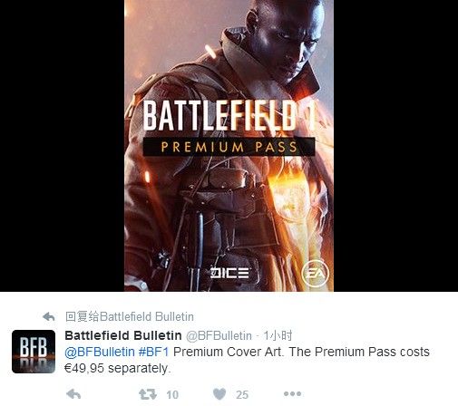Click the tweet text about €49,95 price
The height and width of the screenshot is (406, 458).
247,360
